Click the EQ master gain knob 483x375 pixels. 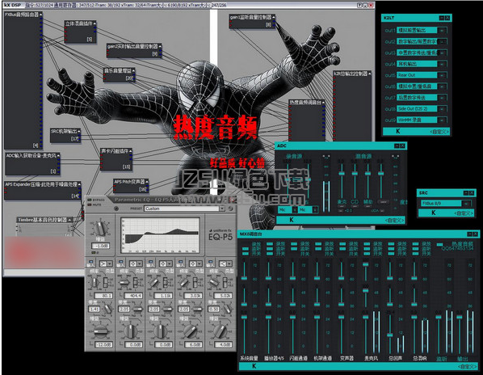click(x=100, y=229)
